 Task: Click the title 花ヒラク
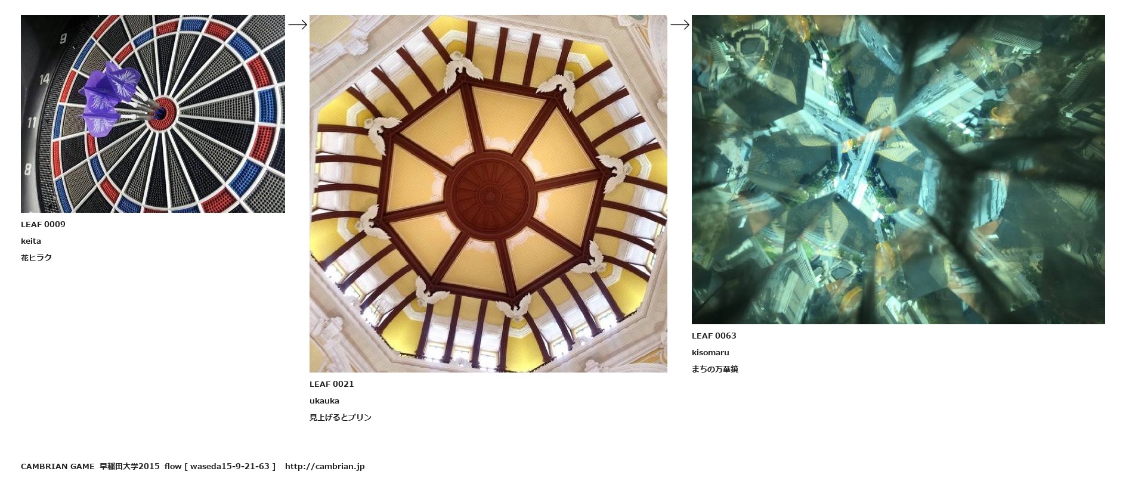pyautogui.click(x=36, y=257)
